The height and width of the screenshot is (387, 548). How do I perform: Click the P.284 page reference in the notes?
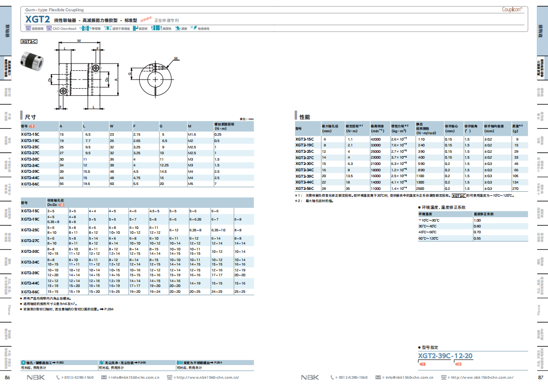pos(109,309)
